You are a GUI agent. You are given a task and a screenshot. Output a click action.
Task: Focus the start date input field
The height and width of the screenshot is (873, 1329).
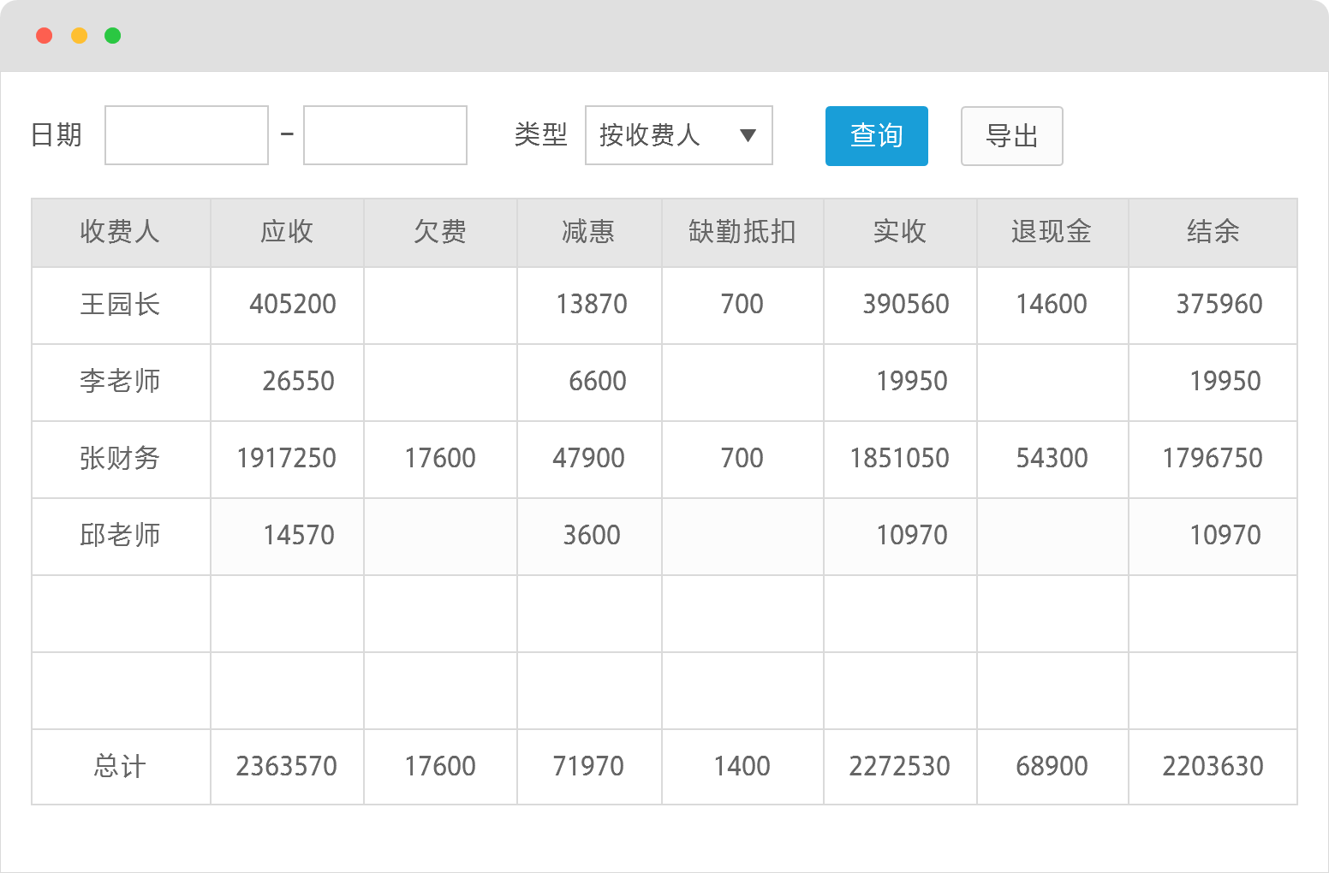tap(187, 135)
